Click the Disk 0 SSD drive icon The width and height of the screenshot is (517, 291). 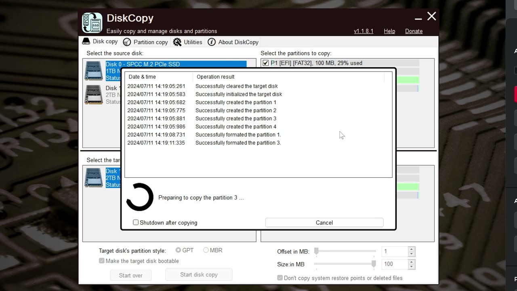coord(94,71)
